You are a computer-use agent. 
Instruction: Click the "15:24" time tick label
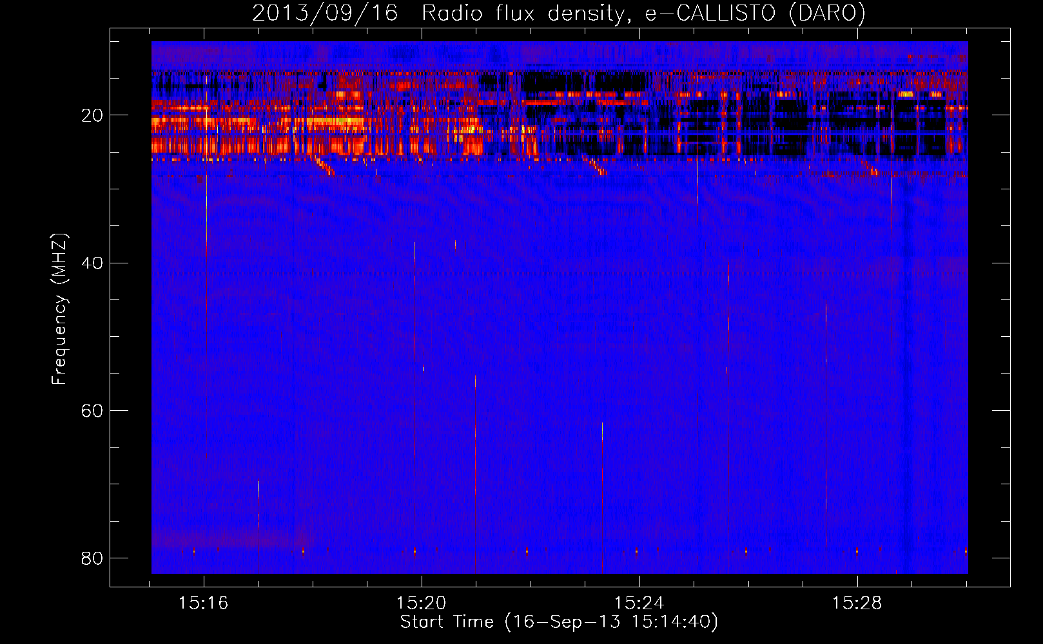pyautogui.click(x=639, y=603)
